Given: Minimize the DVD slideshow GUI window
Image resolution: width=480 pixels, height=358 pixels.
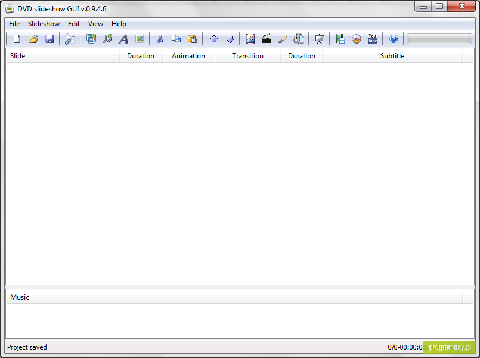Looking at the screenshot, I should point(423,6).
